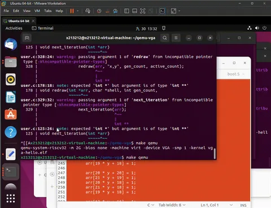Click the terminal vertical scrollbar
Viewport: 271px width, 208px height.
coord(215,153)
